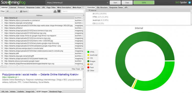Screen dimensions: 192x93
Task: Open the Protocol tab
Action: 21,7
